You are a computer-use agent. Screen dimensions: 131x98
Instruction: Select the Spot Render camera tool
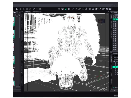(96, 9)
